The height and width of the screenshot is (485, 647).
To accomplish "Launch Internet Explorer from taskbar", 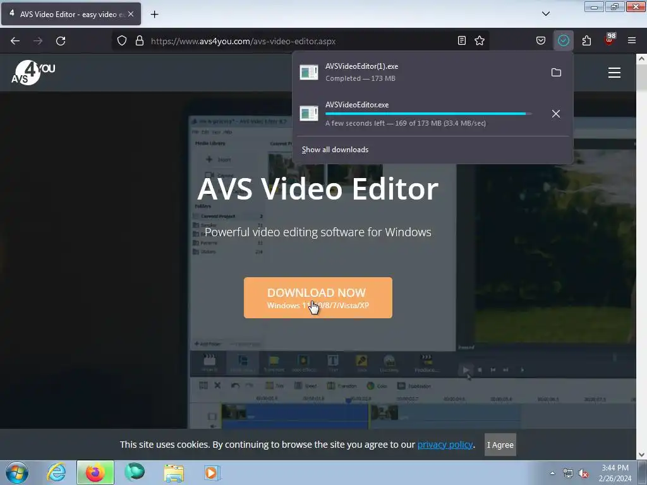I will coord(56,472).
